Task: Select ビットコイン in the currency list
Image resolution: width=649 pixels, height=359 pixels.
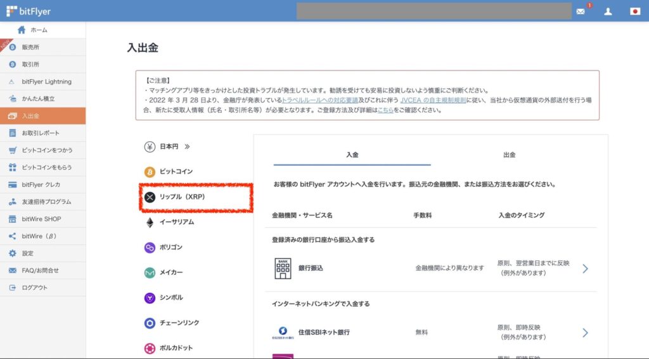Action: [176, 172]
